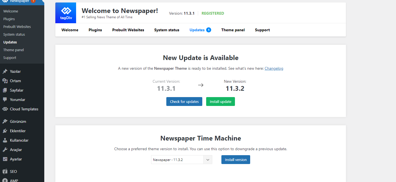Open the Yorumlar menu item
The image size is (396, 182).
(22, 100)
